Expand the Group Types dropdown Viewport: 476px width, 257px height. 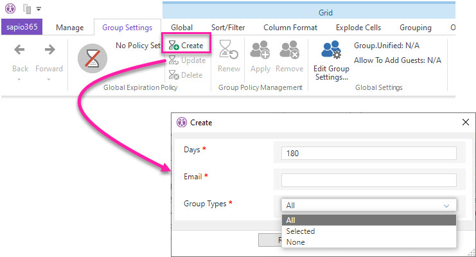(x=446, y=206)
